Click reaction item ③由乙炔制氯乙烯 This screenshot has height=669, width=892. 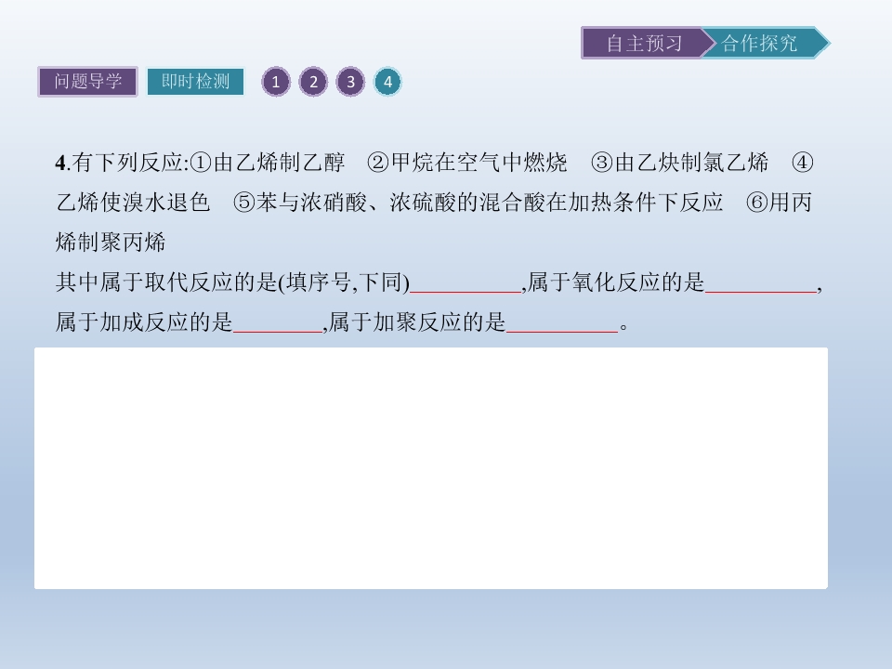click(680, 163)
